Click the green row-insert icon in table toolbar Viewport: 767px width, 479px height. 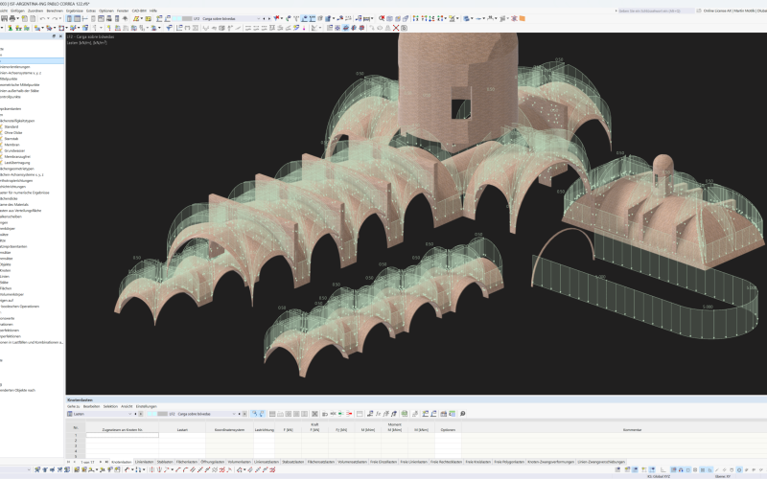tap(341, 414)
